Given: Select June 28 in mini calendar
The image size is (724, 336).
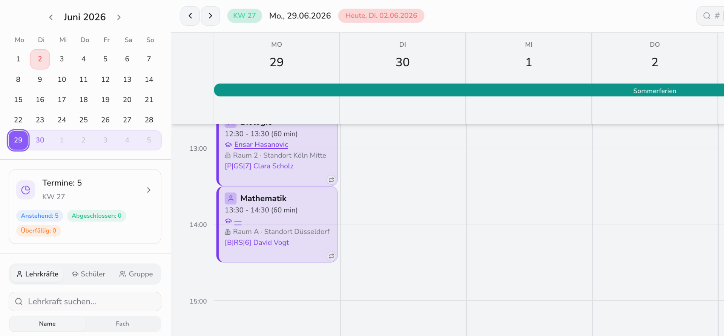Looking at the screenshot, I should tap(149, 120).
